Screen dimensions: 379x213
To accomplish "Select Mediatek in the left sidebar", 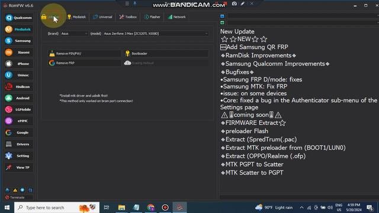I will (18, 29).
